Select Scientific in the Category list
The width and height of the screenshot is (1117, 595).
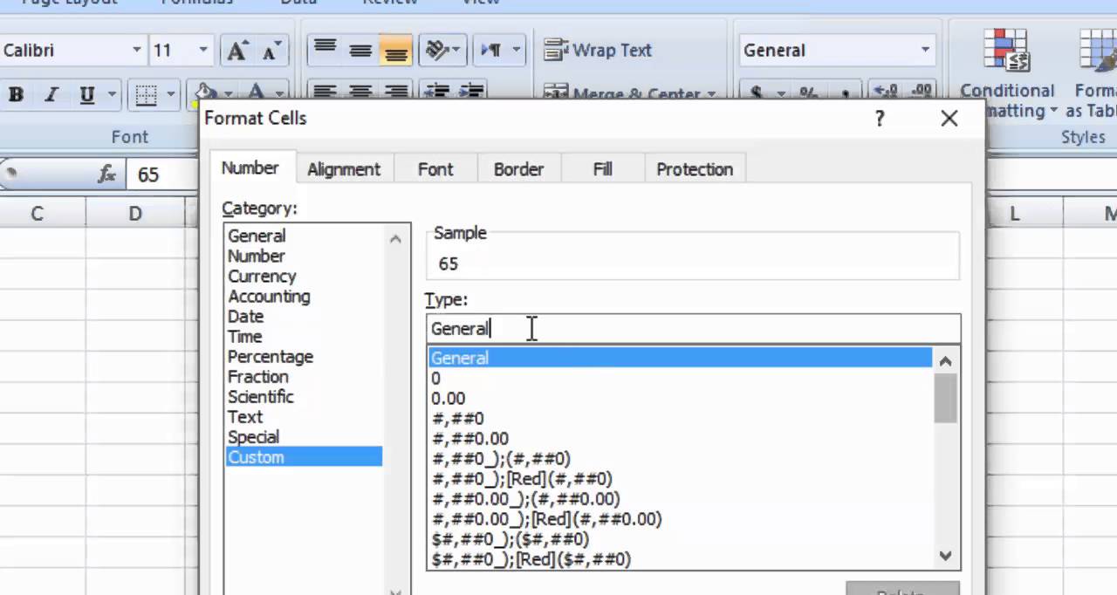pos(260,396)
